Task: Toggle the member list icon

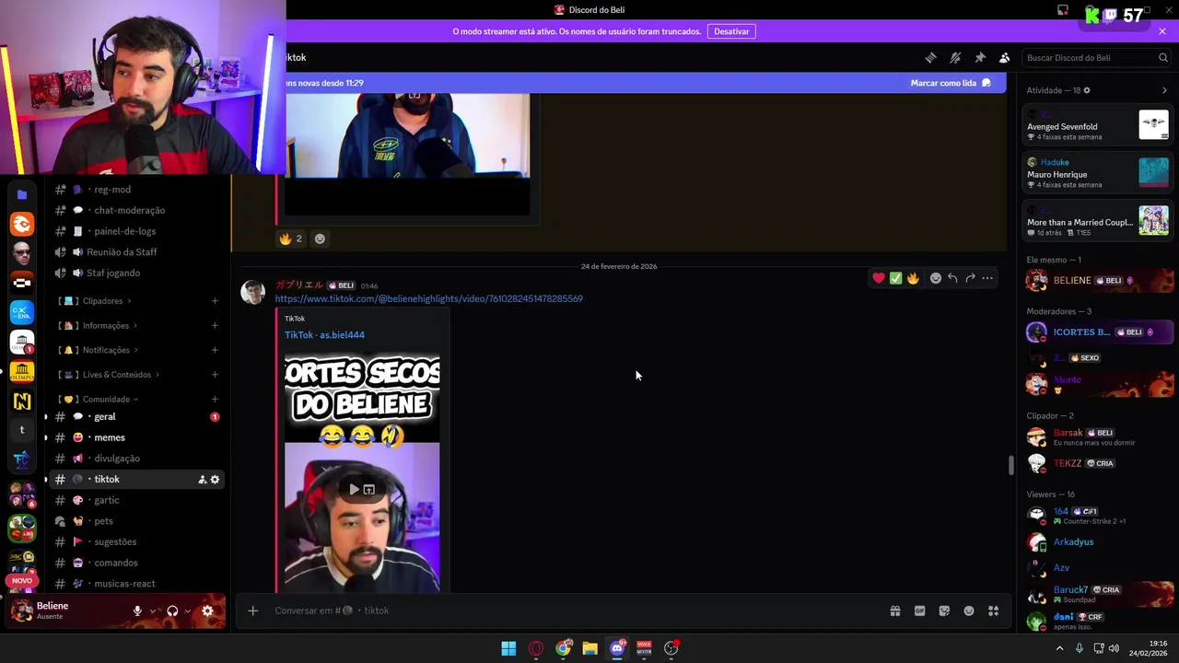Action: coord(1005,57)
